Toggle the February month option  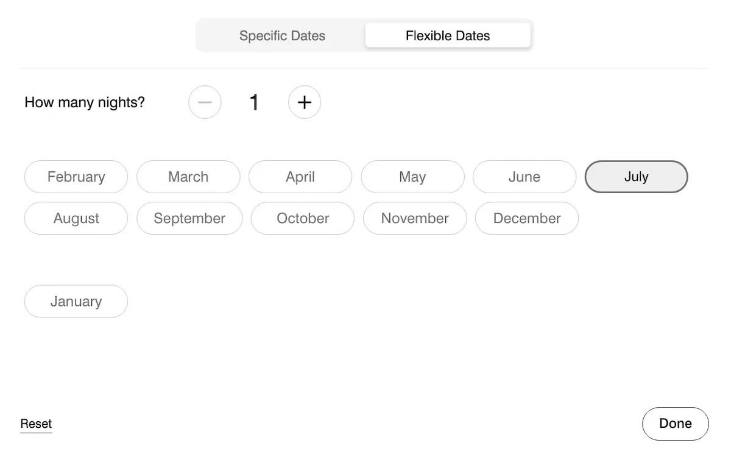coord(76,177)
